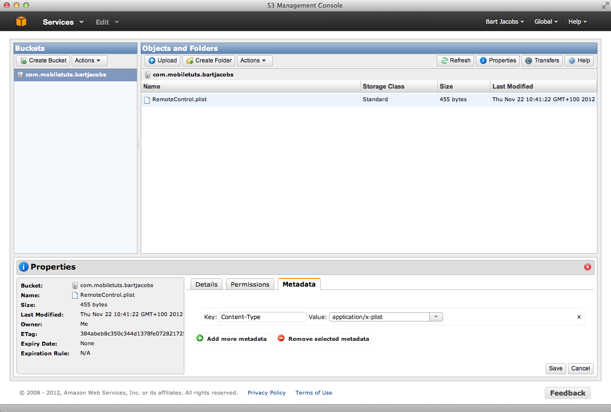This screenshot has height=412, width=611.
Task: Sort by the Name column header
Action: (x=251, y=86)
